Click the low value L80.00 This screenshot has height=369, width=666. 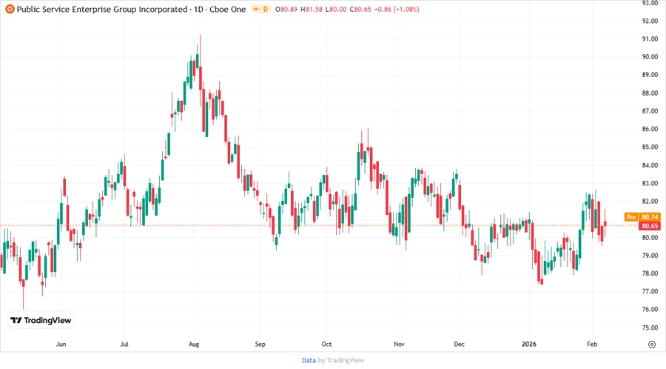(336, 10)
